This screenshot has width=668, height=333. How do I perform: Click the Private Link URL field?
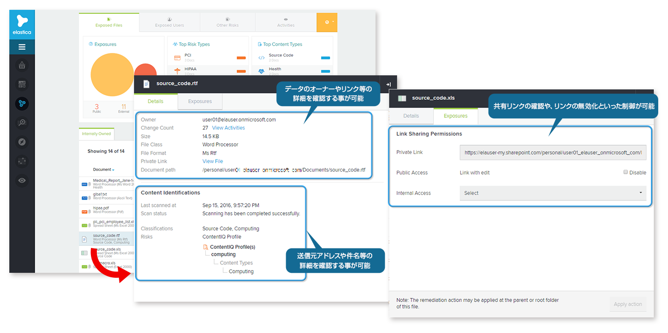tap(553, 153)
